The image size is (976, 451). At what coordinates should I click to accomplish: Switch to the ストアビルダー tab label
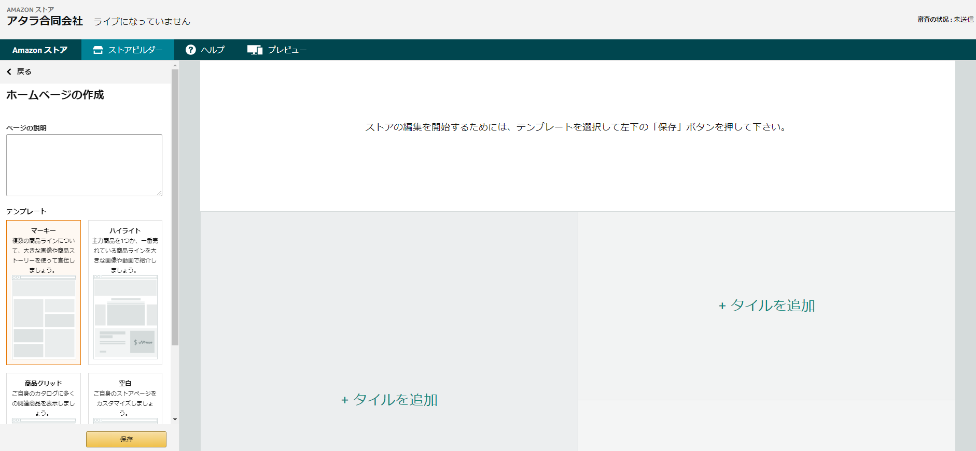tap(135, 50)
